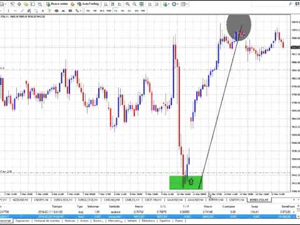Select the equidistant channel tool
300x225 pixels.
coord(29,11)
